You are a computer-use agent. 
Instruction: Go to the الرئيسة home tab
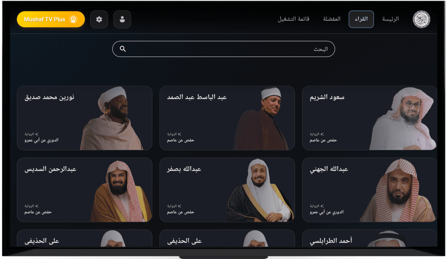click(390, 19)
